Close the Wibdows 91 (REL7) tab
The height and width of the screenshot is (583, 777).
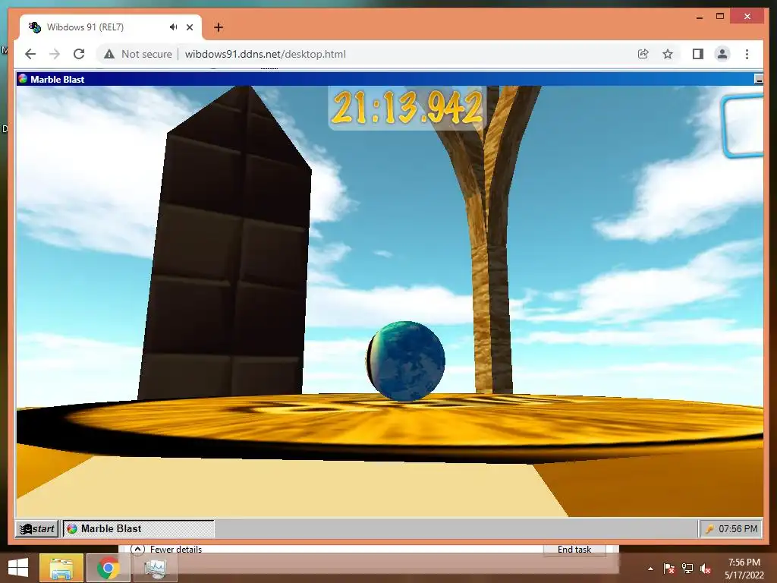pyautogui.click(x=189, y=27)
